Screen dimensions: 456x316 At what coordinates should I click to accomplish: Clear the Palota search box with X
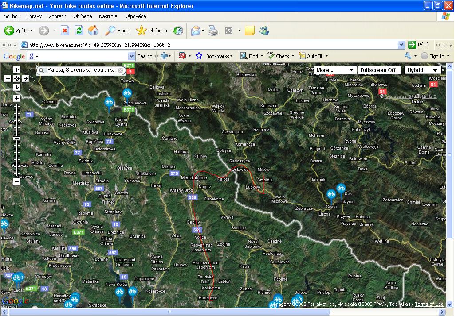[121, 70]
